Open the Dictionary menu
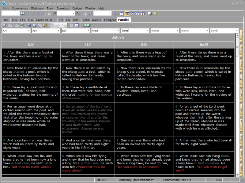Image resolution: width=245 pixels, height=183 pixels. [37, 9]
